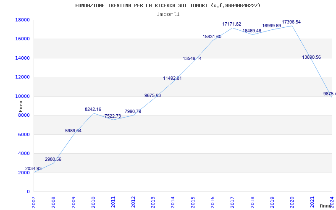Click the Anno axis label
Viewport: 336px width, 210px height.
[x=326, y=206]
